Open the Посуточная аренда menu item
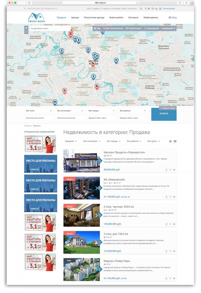201x293 pixels. click(94, 17)
